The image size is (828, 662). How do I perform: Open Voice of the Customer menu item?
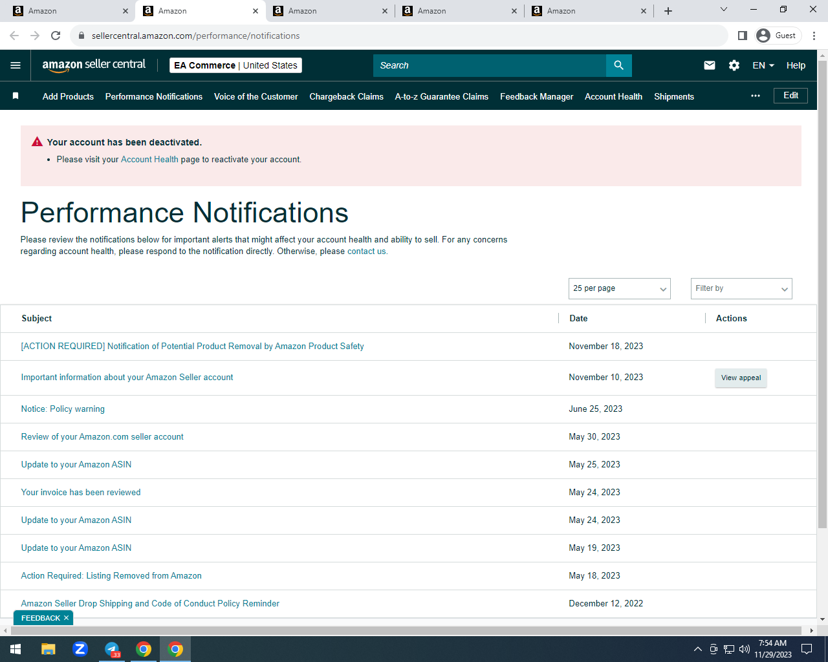[x=256, y=96]
